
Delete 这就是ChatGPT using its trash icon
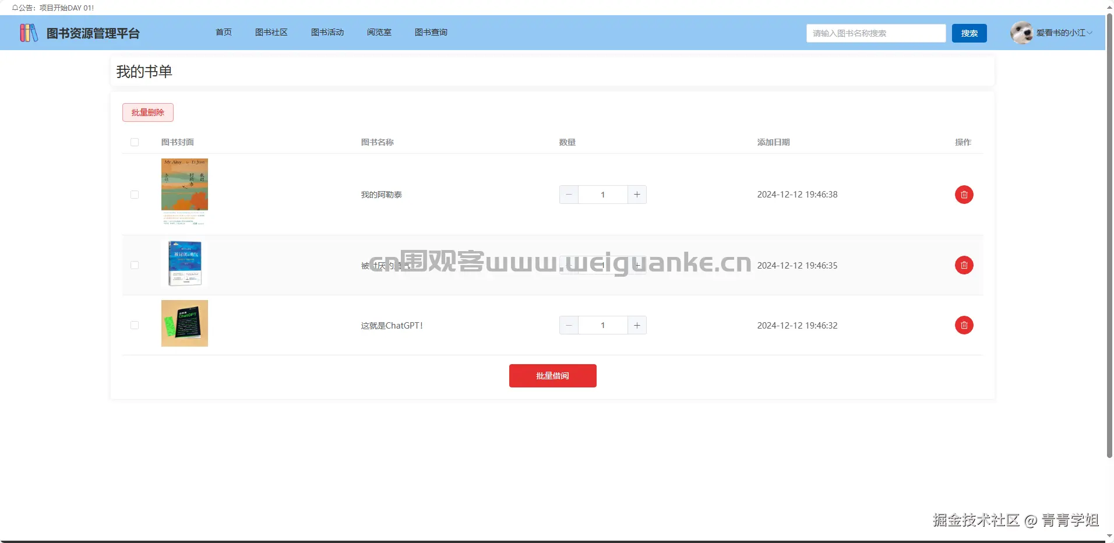[964, 325]
